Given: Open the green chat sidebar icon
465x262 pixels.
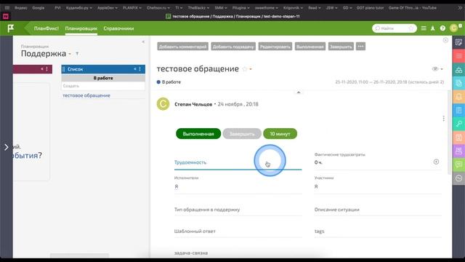Looking at the screenshot, I should (458, 164).
